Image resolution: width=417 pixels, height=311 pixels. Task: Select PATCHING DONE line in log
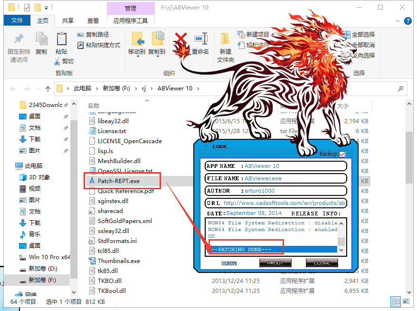[271, 250]
